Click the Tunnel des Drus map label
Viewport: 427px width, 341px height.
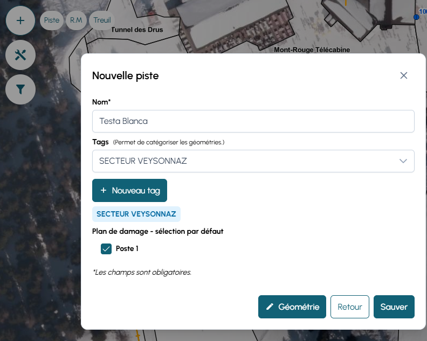tap(137, 30)
